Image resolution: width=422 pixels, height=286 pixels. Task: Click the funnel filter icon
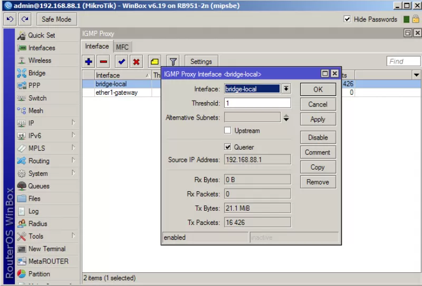point(173,62)
